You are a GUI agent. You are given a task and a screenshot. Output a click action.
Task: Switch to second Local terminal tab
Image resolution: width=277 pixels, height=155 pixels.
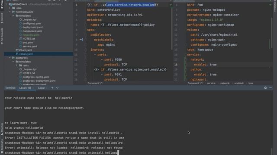(42, 88)
